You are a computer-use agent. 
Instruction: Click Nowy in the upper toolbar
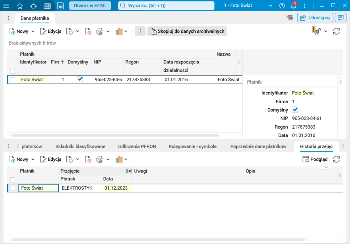[x=18, y=31]
